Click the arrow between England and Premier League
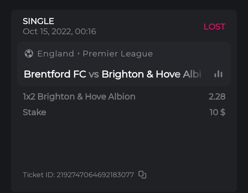This screenshot has height=193, width=248. 79,54
